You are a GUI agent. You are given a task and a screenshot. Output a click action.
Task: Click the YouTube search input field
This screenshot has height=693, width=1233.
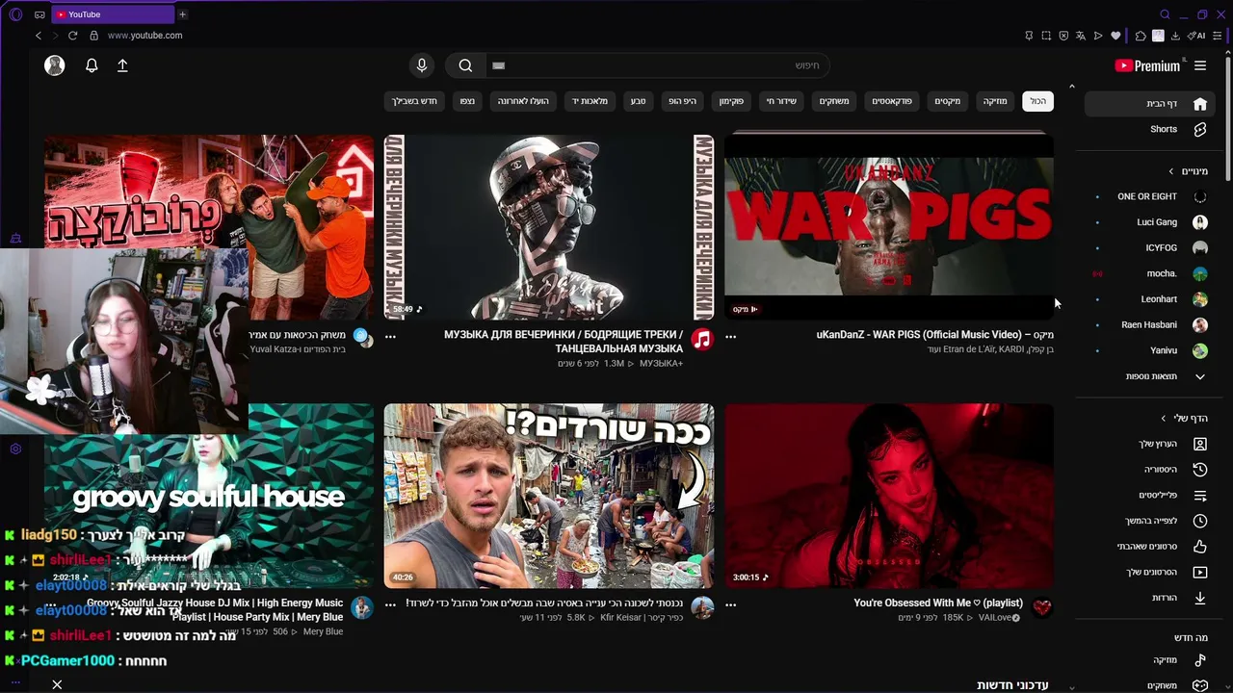click(x=657, y=65)
